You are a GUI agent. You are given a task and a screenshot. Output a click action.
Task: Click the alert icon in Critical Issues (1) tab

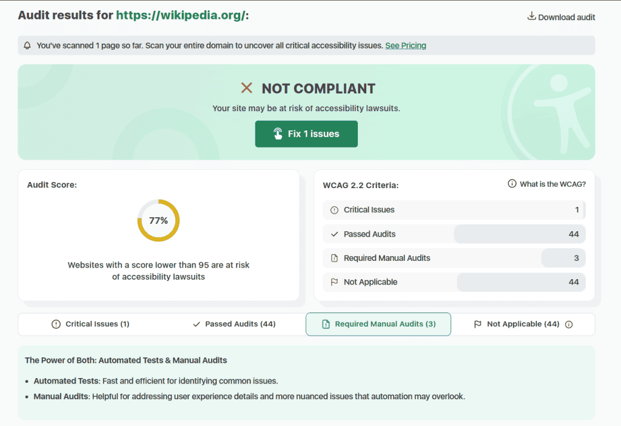coord(56,324)
